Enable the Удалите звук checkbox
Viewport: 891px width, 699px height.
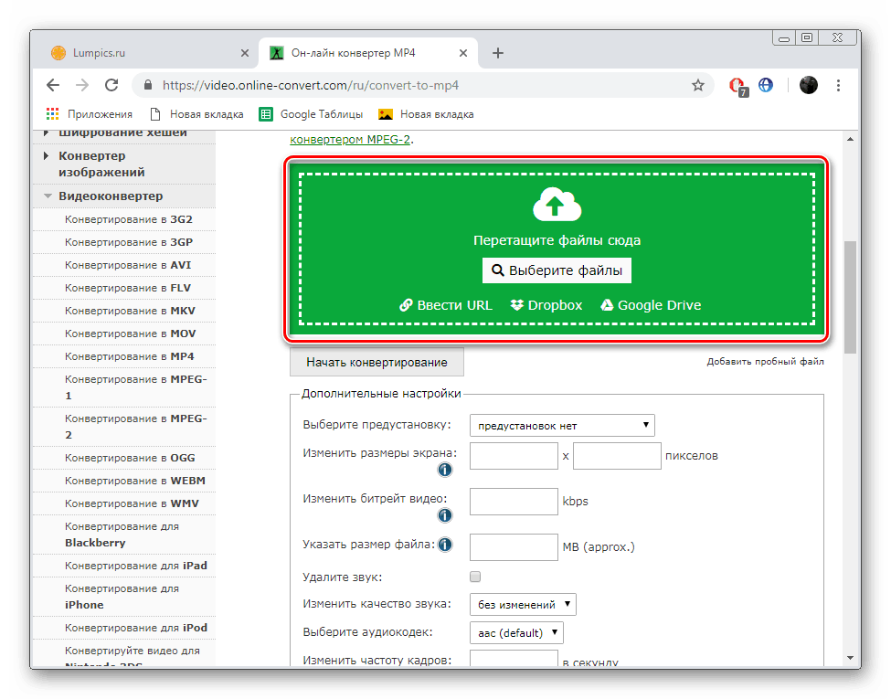point(474,577)
